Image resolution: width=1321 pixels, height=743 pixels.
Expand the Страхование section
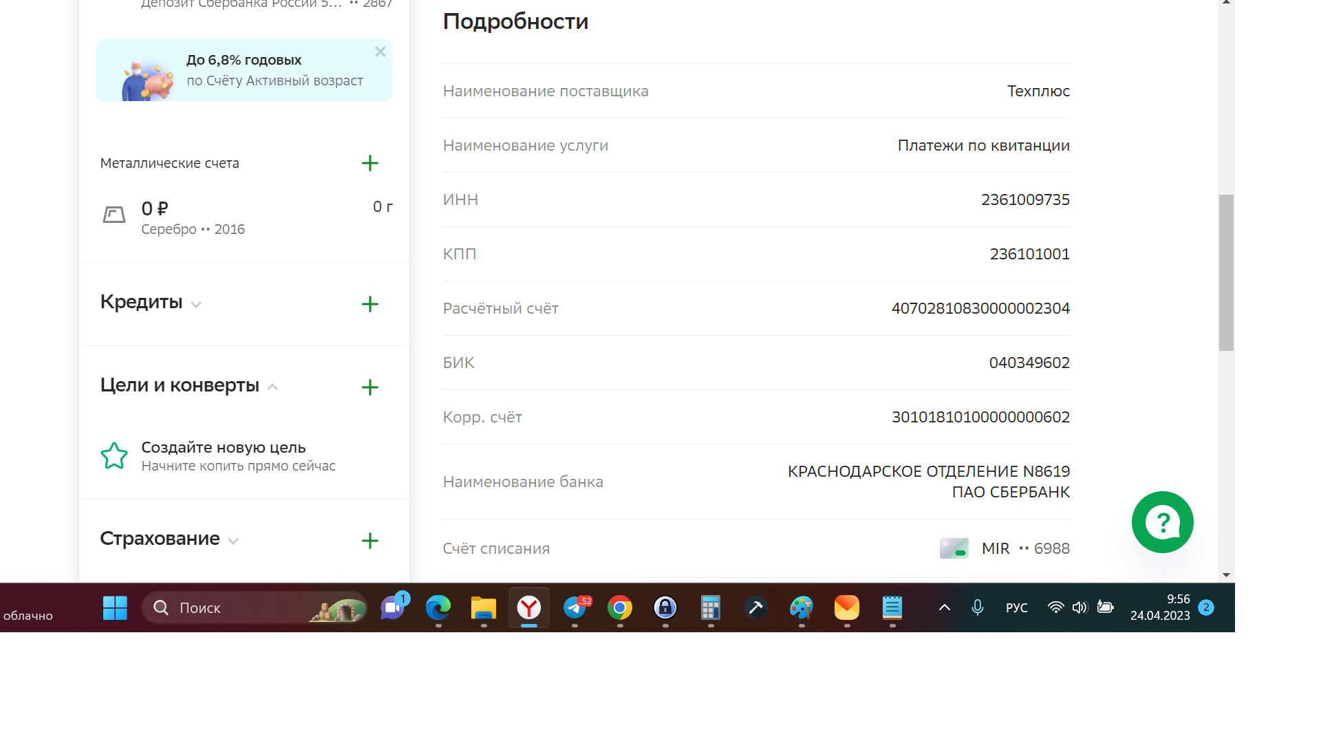pos(233,541)
